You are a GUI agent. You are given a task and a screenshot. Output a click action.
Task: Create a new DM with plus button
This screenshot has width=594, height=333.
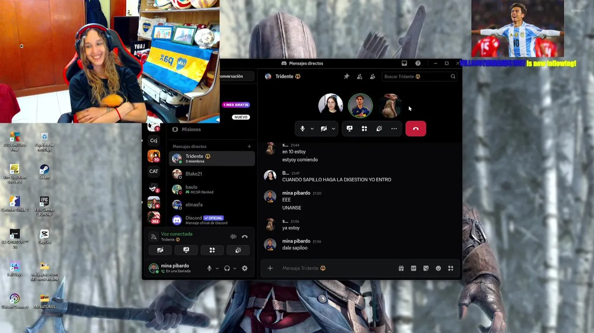[249, 147]
